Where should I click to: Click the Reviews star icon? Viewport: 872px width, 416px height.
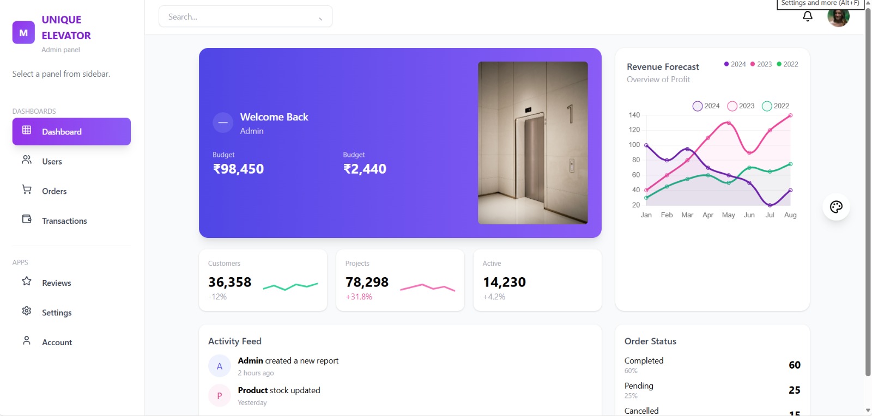[x=27, y=282]
